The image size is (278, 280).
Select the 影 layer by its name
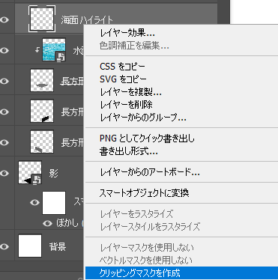pyautogui.click(x=54, y=173)
